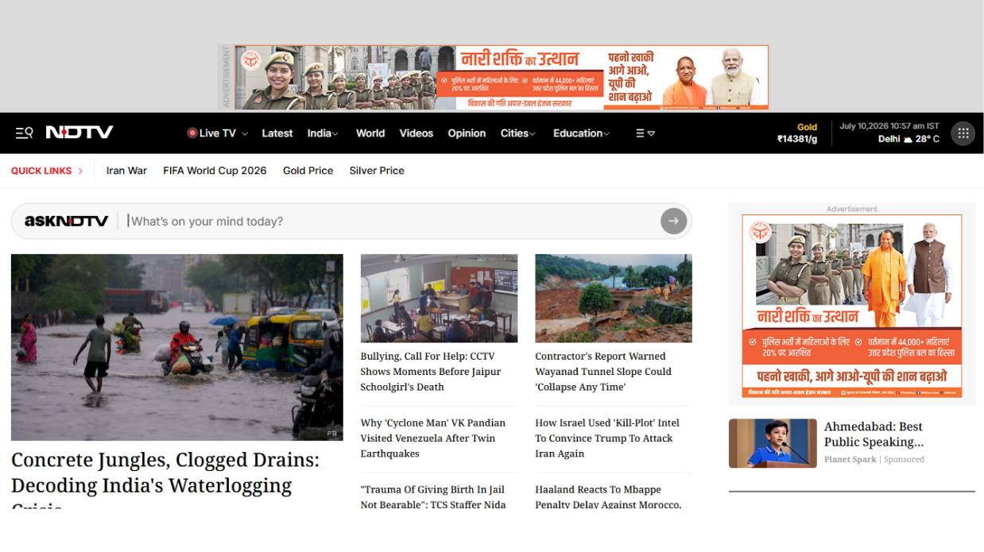Open the World menu item
This screenshot has width=984, height=552.
point(370,133)
